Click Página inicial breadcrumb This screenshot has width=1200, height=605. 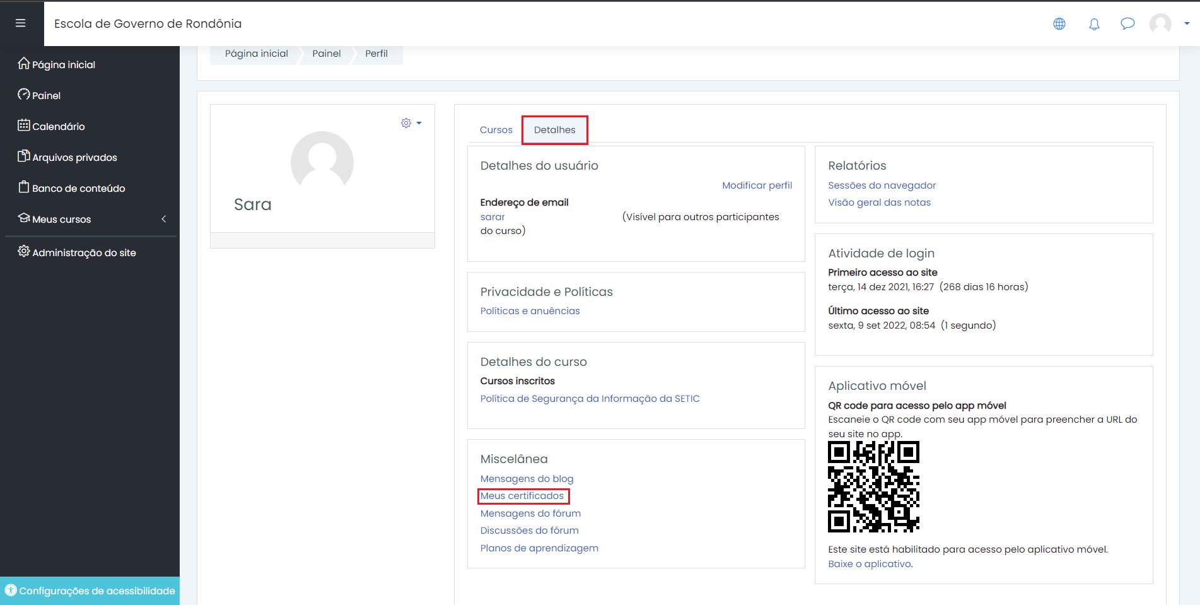click(257, 54)
